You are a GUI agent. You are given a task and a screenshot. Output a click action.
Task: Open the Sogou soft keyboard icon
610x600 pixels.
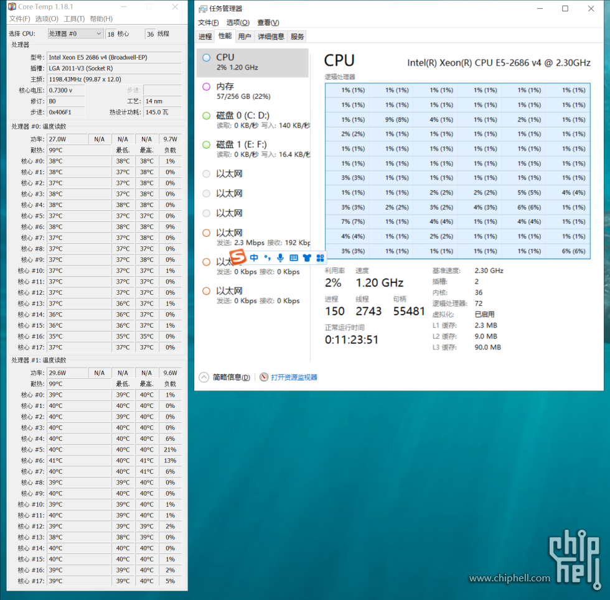294,257
